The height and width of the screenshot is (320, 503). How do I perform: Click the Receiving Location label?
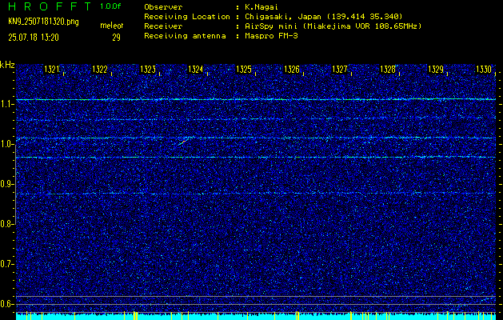pyautogui.click(x=187, y=17)
